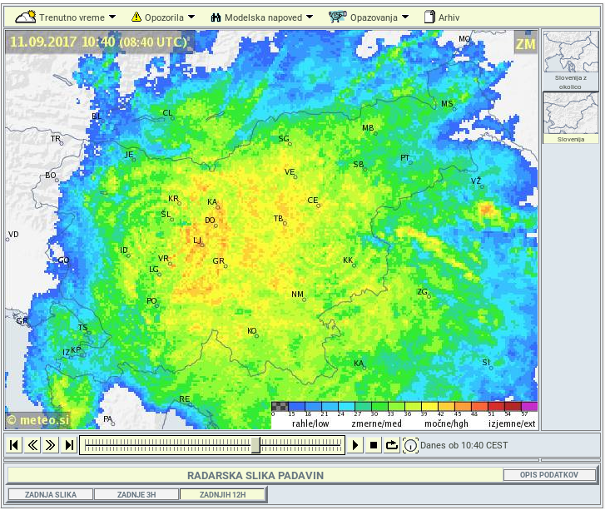This screenshot has height=510, width=605.
Task: Click the archive document icon
Action: coord(429,17)
